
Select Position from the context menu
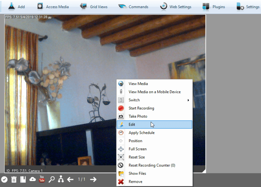pos(155,141)
